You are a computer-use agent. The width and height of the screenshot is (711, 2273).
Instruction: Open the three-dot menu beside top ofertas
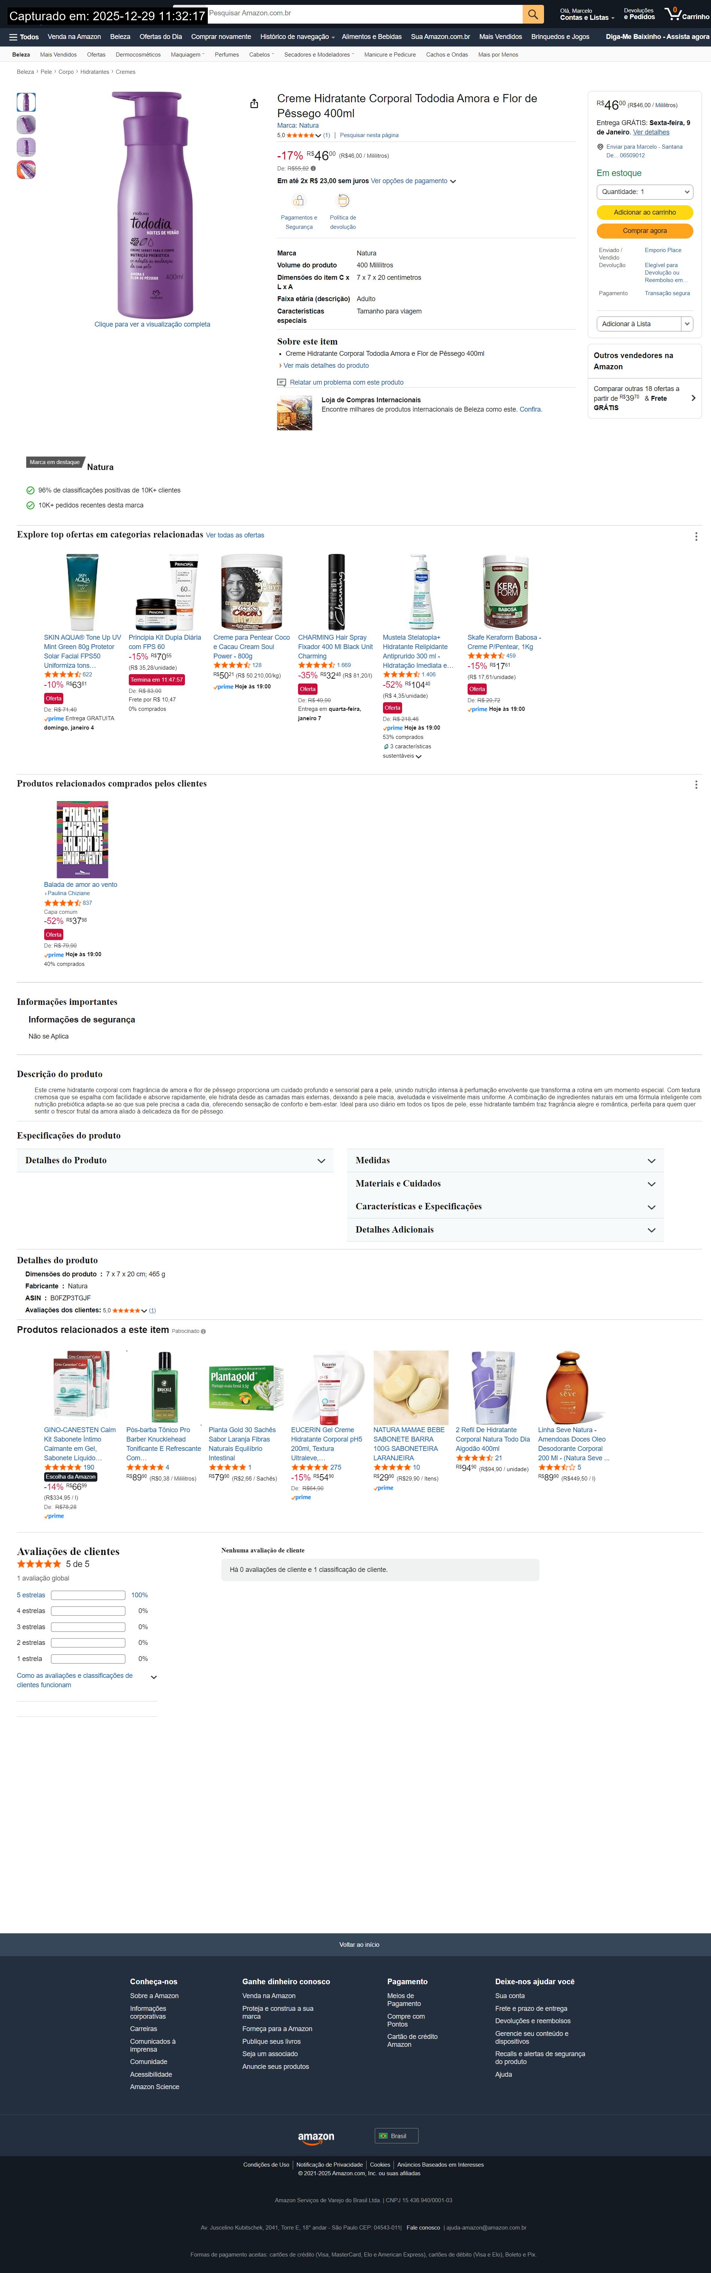click(x=696, y=536)
